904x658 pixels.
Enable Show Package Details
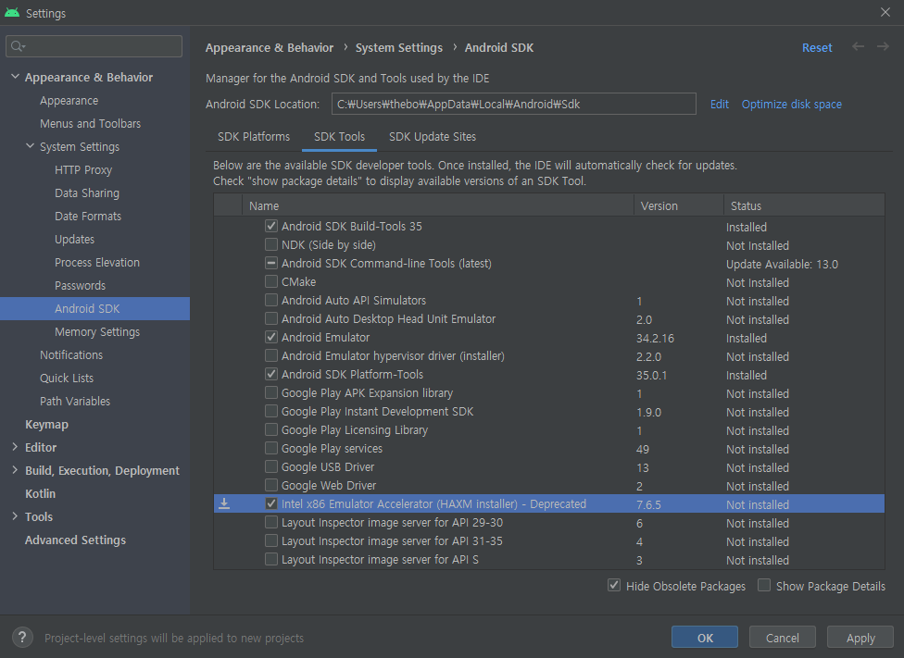(x=764, y=586)
